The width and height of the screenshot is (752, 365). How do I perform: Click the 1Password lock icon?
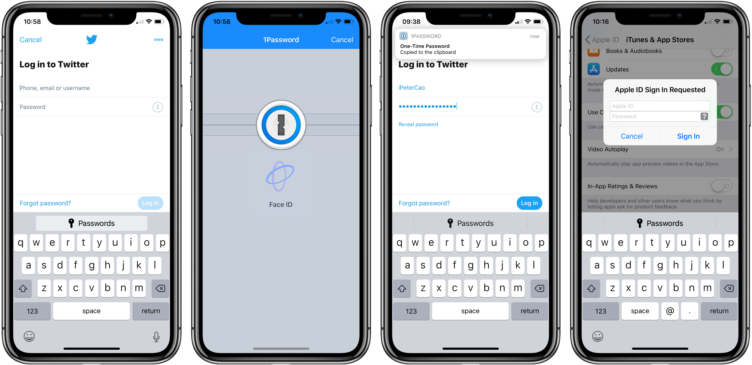(x=282, y=125)
